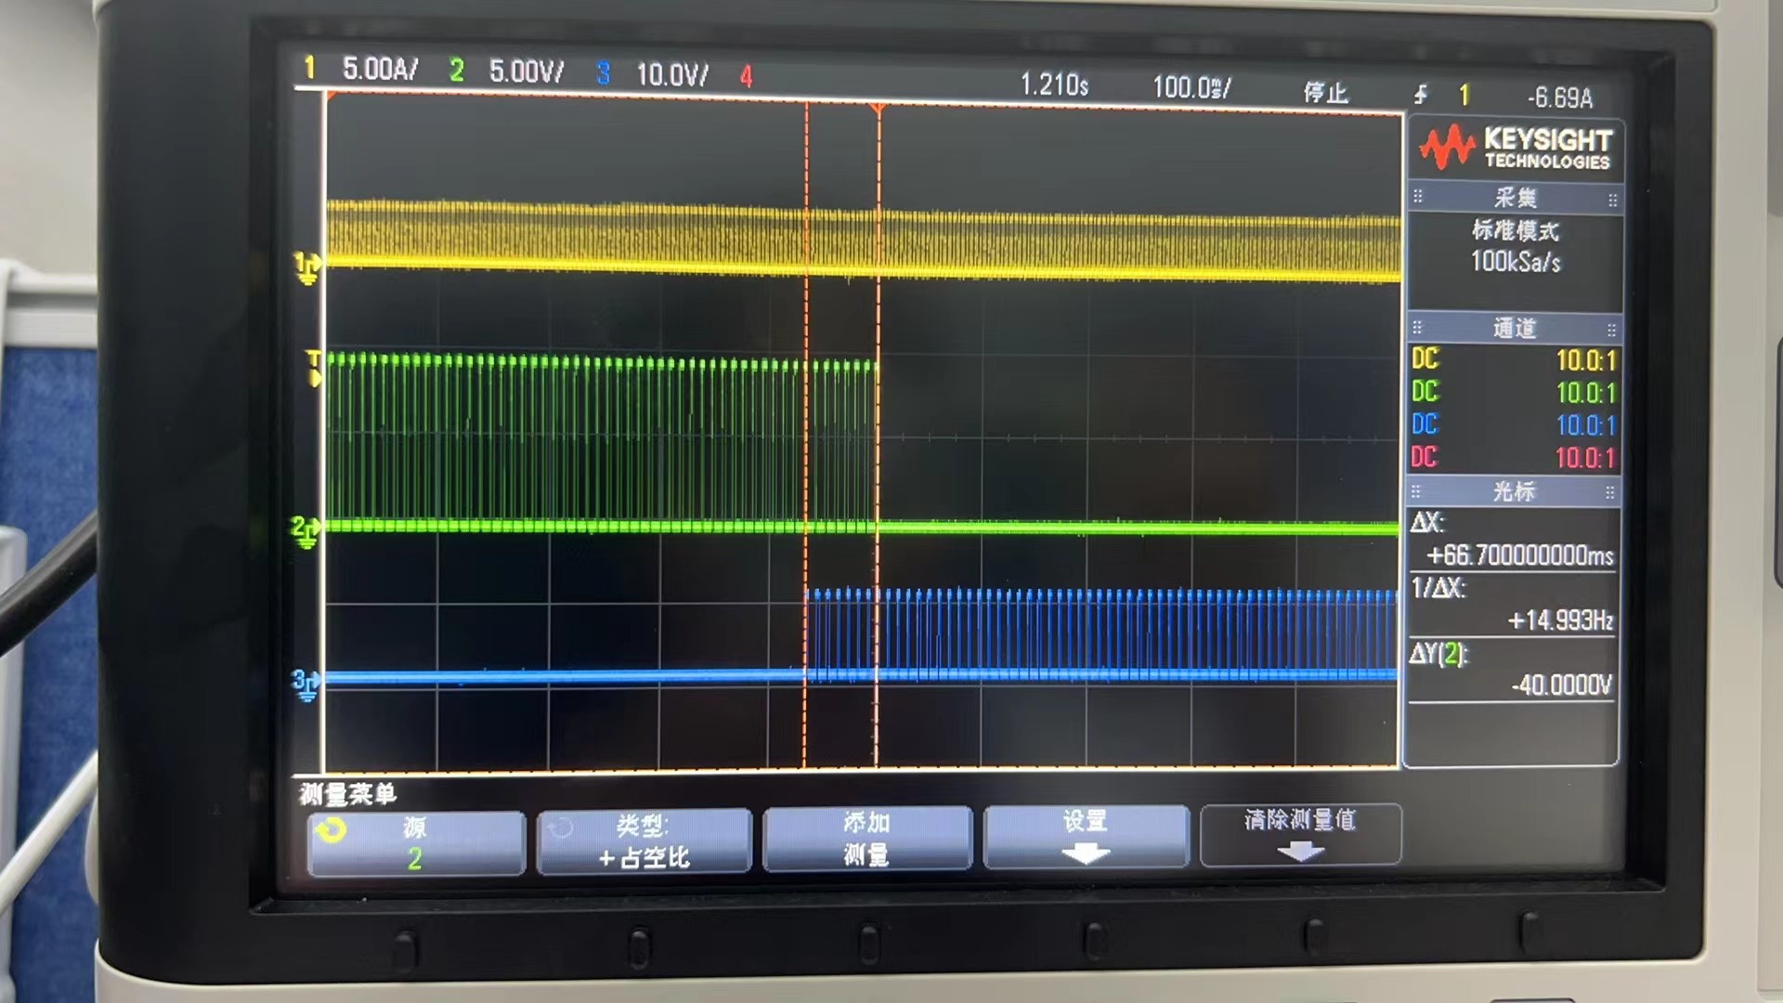The width and height of the screenshot is (1783, 1003).
Task: Click the 停止 run status indicator
Action: point(1325,92)
